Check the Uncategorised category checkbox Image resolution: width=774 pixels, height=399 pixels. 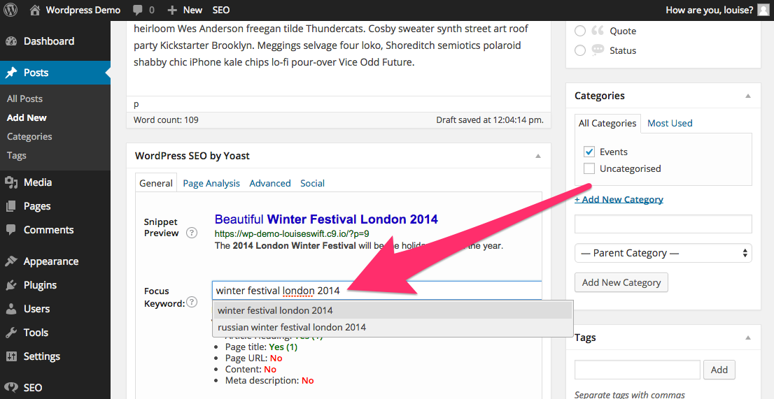pyautogui.click(x=589, y=168)
